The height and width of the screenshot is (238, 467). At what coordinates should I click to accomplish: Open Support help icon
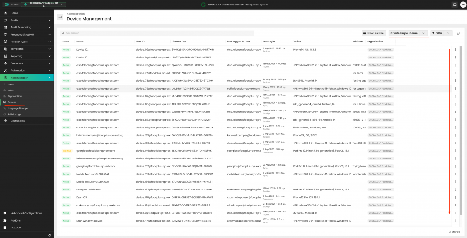5,227
